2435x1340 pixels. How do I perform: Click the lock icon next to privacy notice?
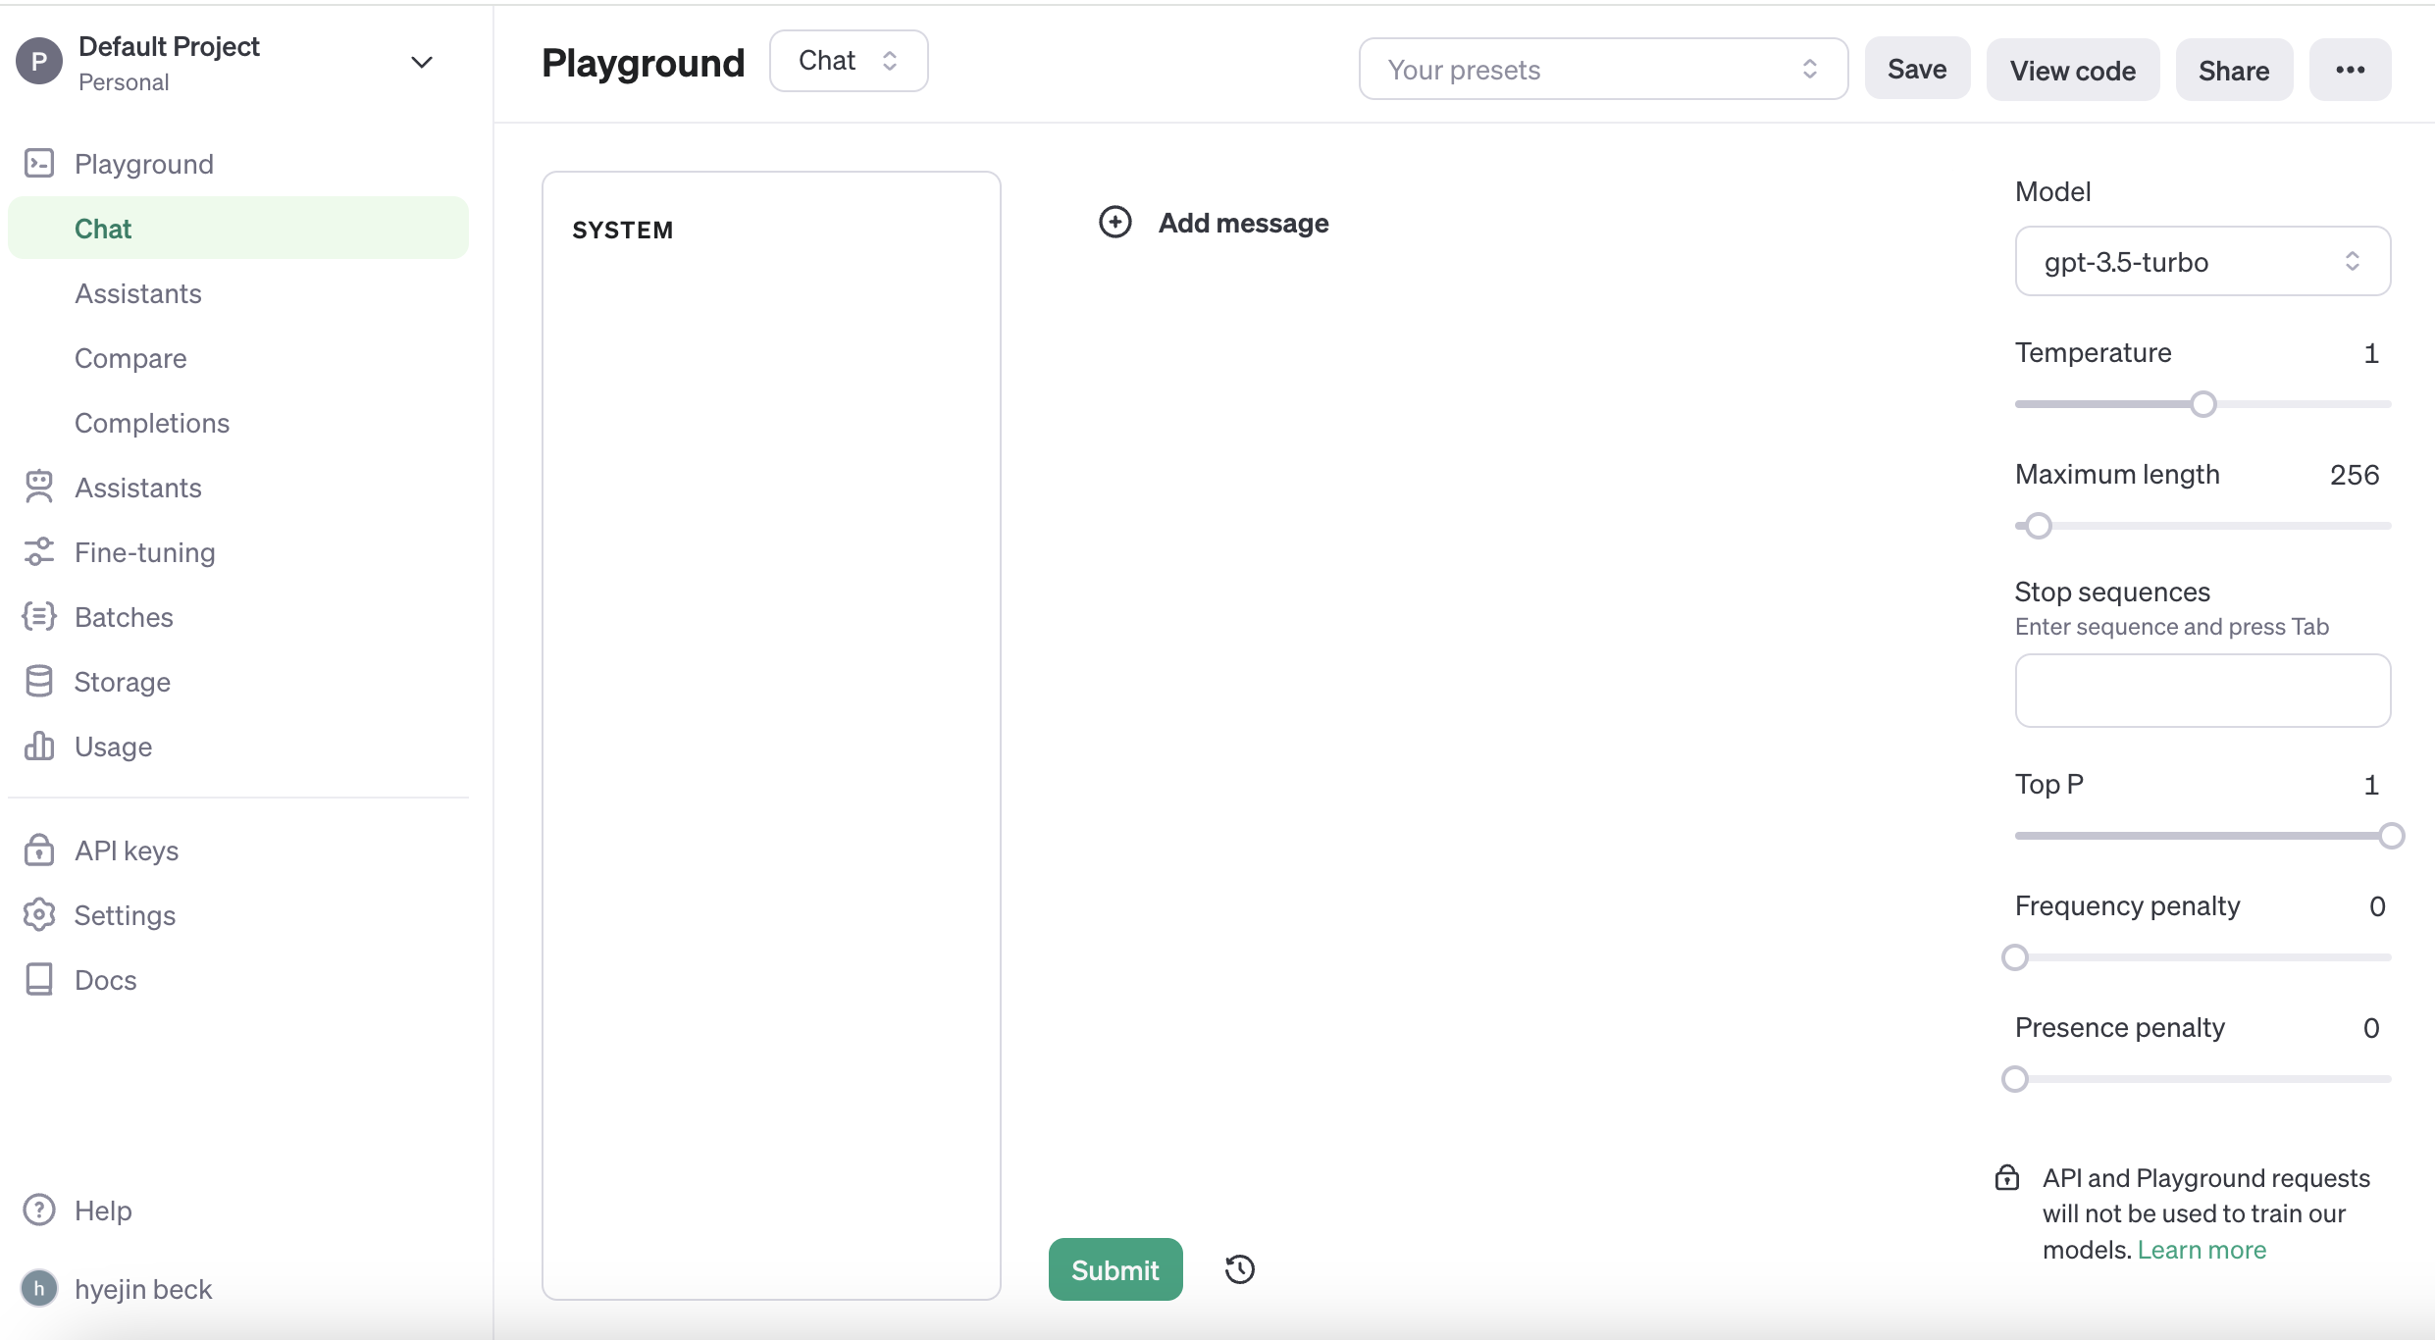pos(2007,1177)
